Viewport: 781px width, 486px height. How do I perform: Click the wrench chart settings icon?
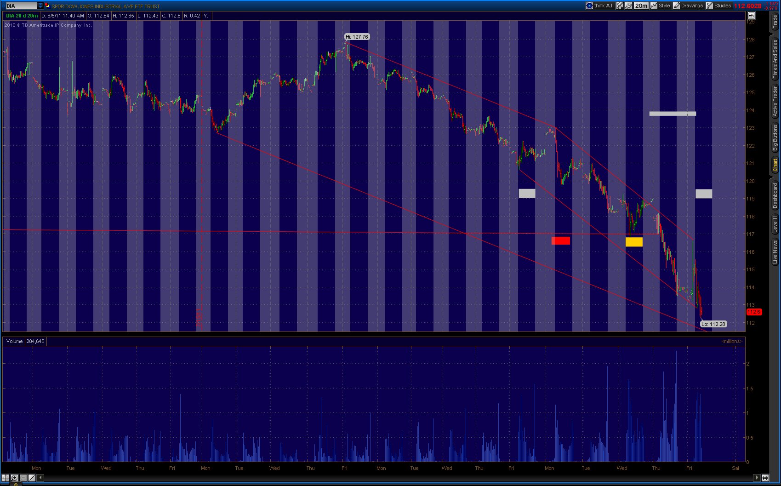[x=628, y=6]
